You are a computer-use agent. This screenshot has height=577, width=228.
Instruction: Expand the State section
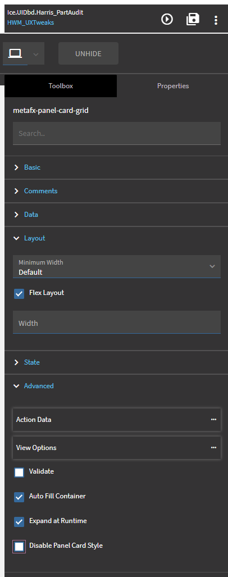pos(116,362)
